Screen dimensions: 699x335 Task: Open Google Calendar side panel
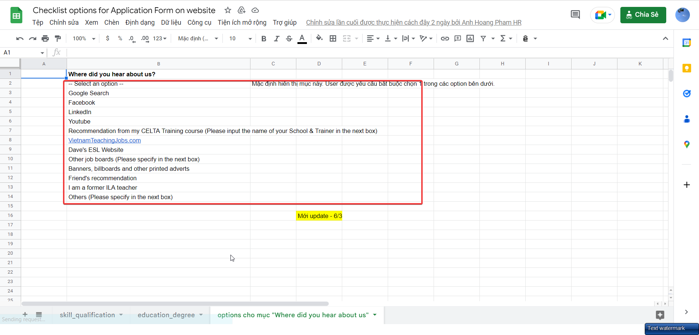click(x=687, y=43)
